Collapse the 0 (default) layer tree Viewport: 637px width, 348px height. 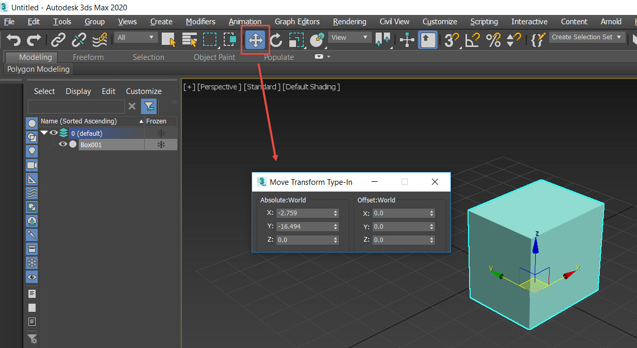(x=44, y=132)
